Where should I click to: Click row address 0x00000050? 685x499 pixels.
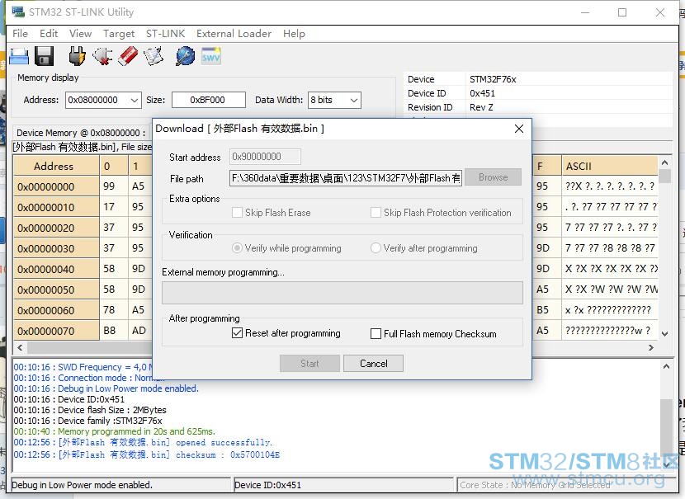[x=56, y=290]
